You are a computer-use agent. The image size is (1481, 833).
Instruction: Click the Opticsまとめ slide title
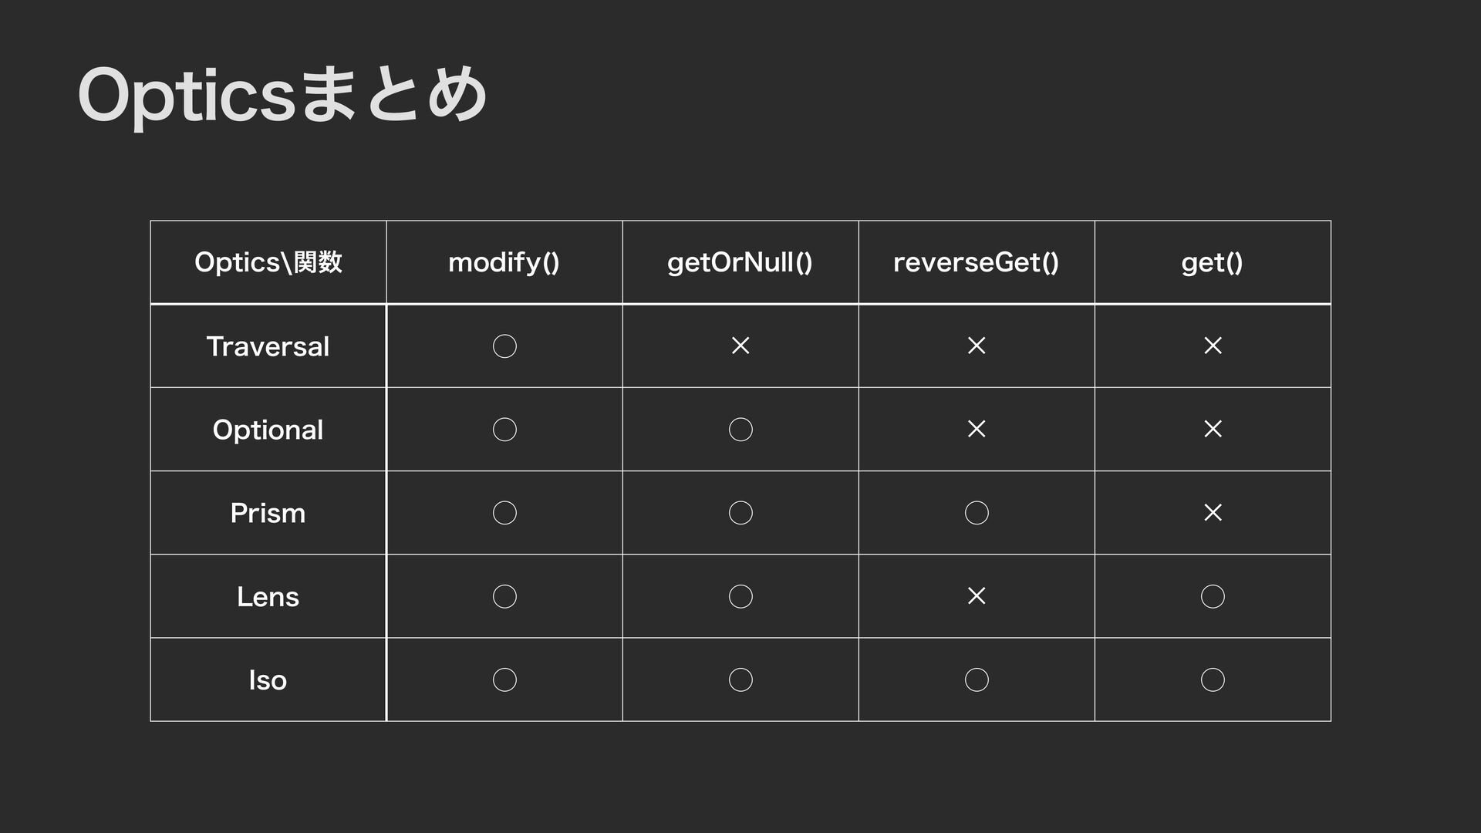[x=282, y=96]
